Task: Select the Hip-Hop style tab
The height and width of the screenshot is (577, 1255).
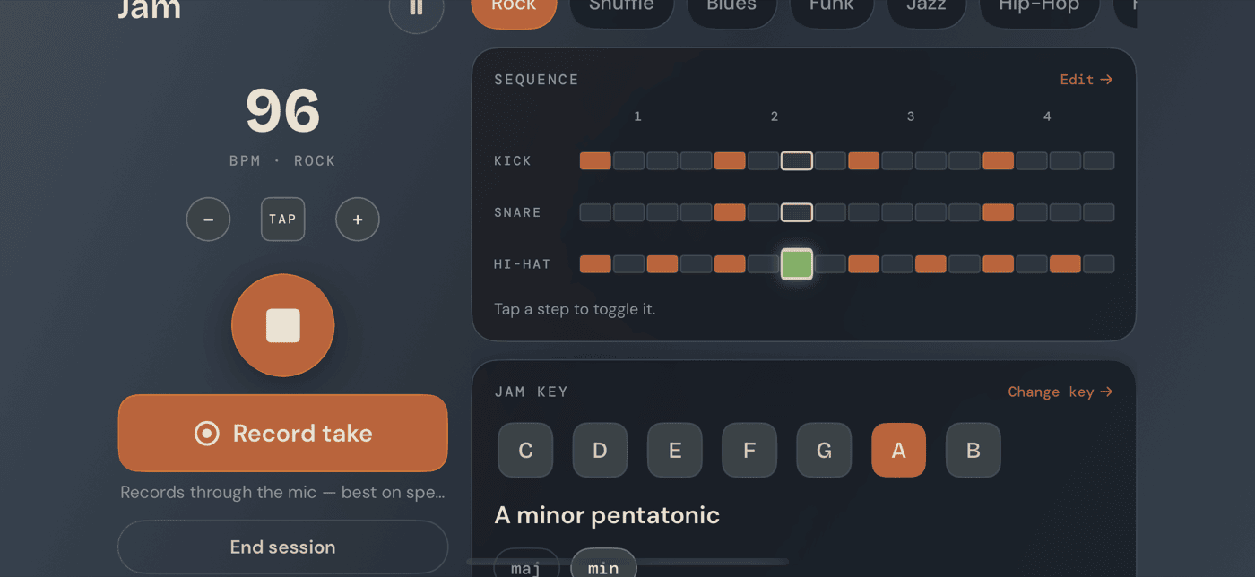Action: point(1039,9)
